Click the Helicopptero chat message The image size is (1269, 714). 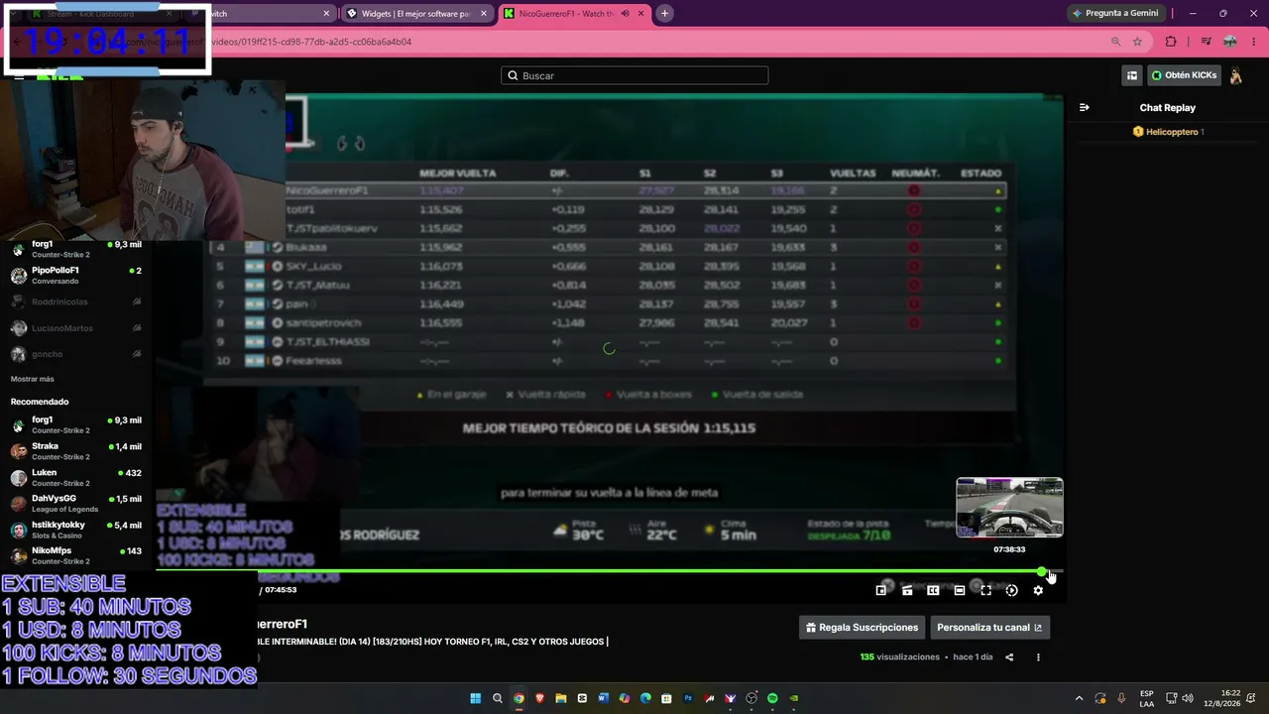pos(1169,132)
